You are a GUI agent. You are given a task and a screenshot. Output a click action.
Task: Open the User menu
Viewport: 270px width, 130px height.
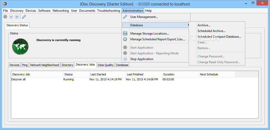(74, 11)
